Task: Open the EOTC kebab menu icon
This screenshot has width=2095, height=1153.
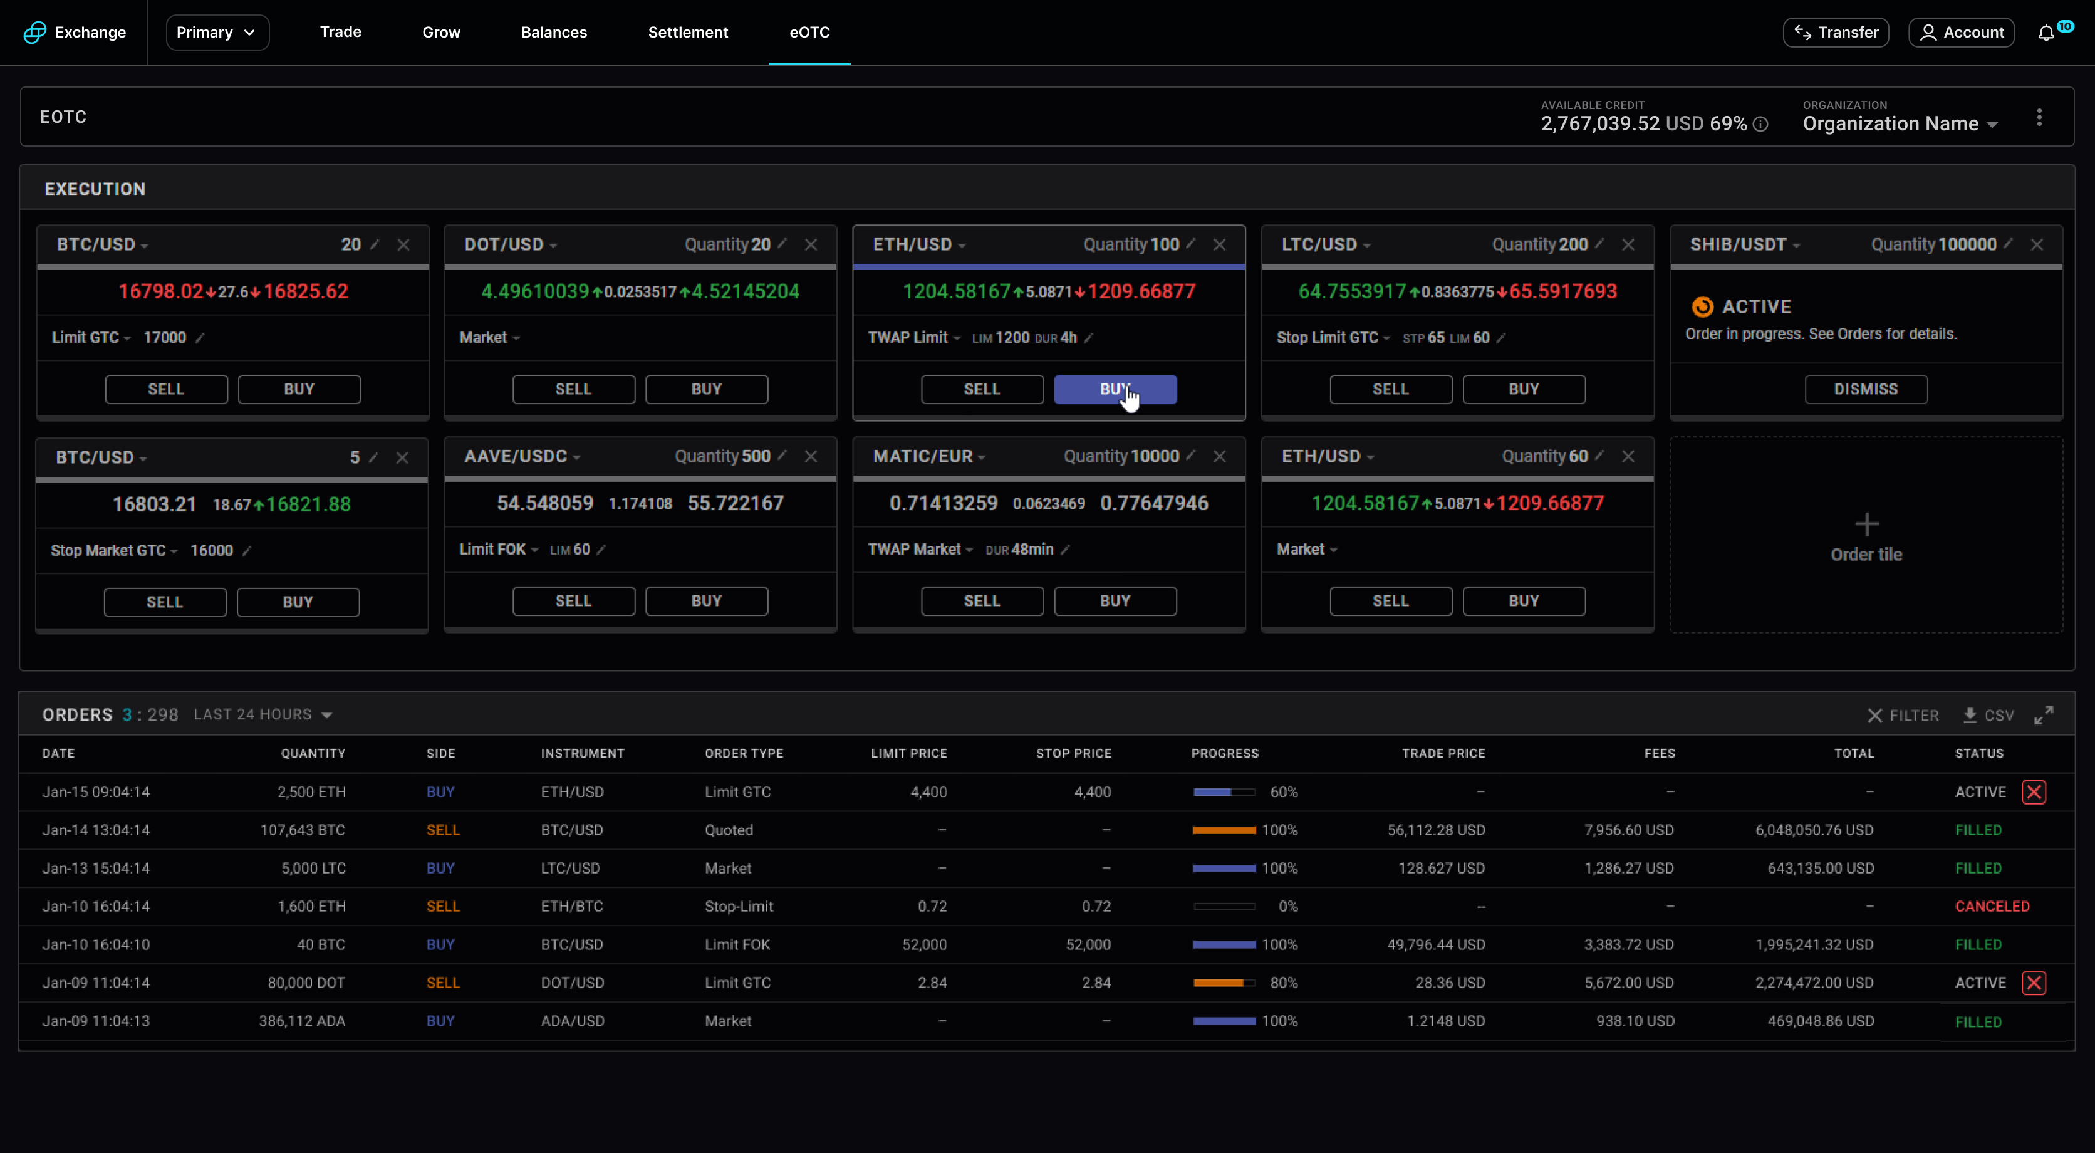Action: click(2039, 117)
